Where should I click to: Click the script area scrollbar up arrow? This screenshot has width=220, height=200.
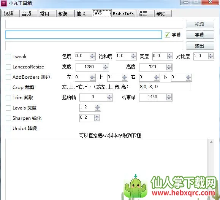coord(211,142)
